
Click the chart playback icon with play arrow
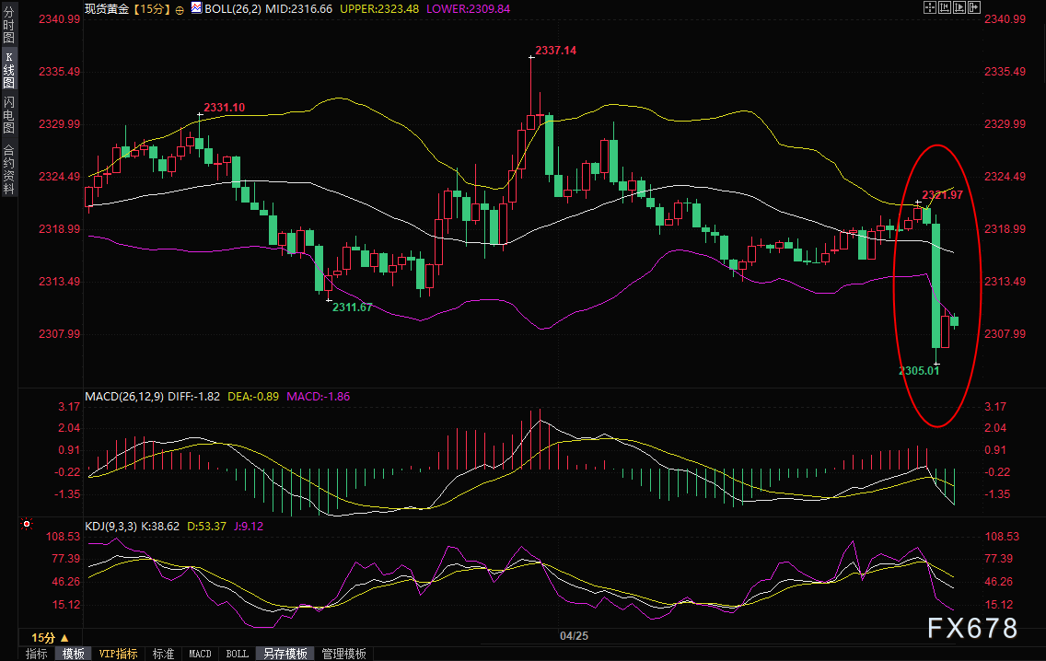coord(959,7)
